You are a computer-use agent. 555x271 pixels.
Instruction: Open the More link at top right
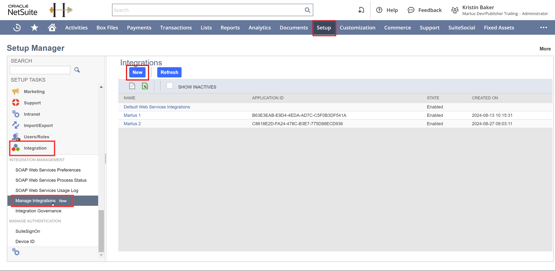point(545,49)
